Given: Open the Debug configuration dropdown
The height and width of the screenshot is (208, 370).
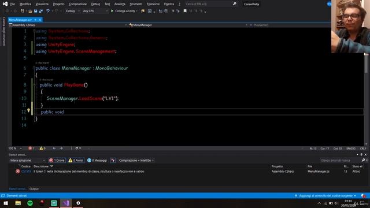Looking at the screenshot, I should point(72,11).
